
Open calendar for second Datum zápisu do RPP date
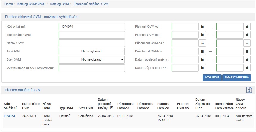pos(247,68)
